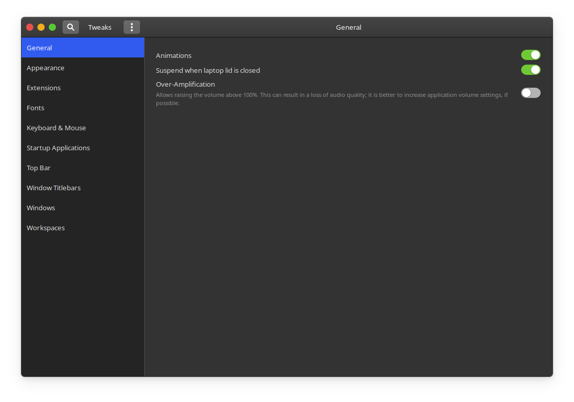
Task: Click the Over-Amplification heading
Action: click(x=185, y=84)
